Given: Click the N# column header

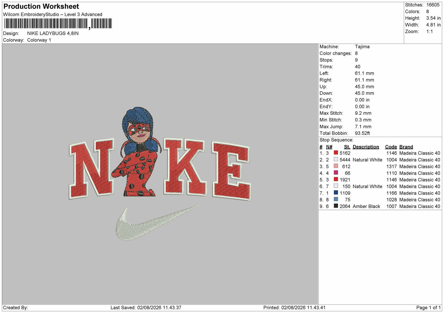Looking at the screenshot, I should 329,147.
